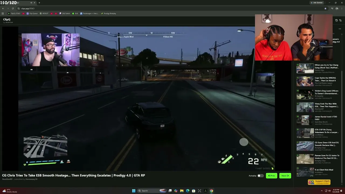Bookmark this page with the star icon
Image resolution: width=345 pixels, height=194 pixels.
coord(325,8)
